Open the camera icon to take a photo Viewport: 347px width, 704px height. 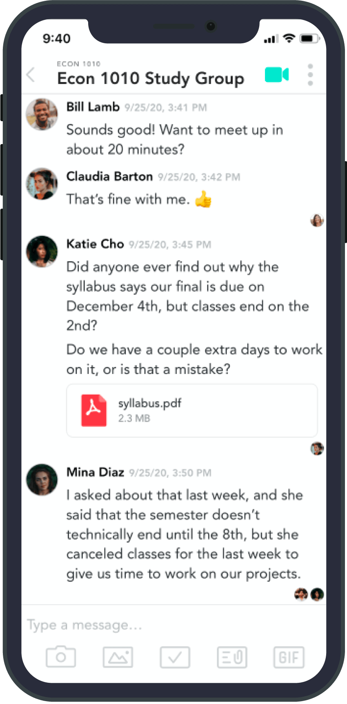pyautogui.click(x=61, y=657)
